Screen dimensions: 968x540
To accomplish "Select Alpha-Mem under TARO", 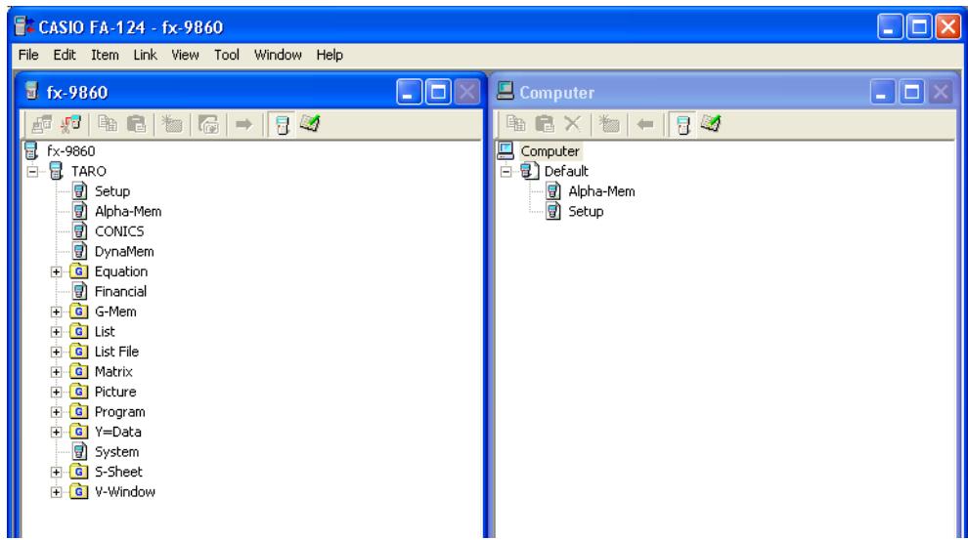I will [128, 212].
